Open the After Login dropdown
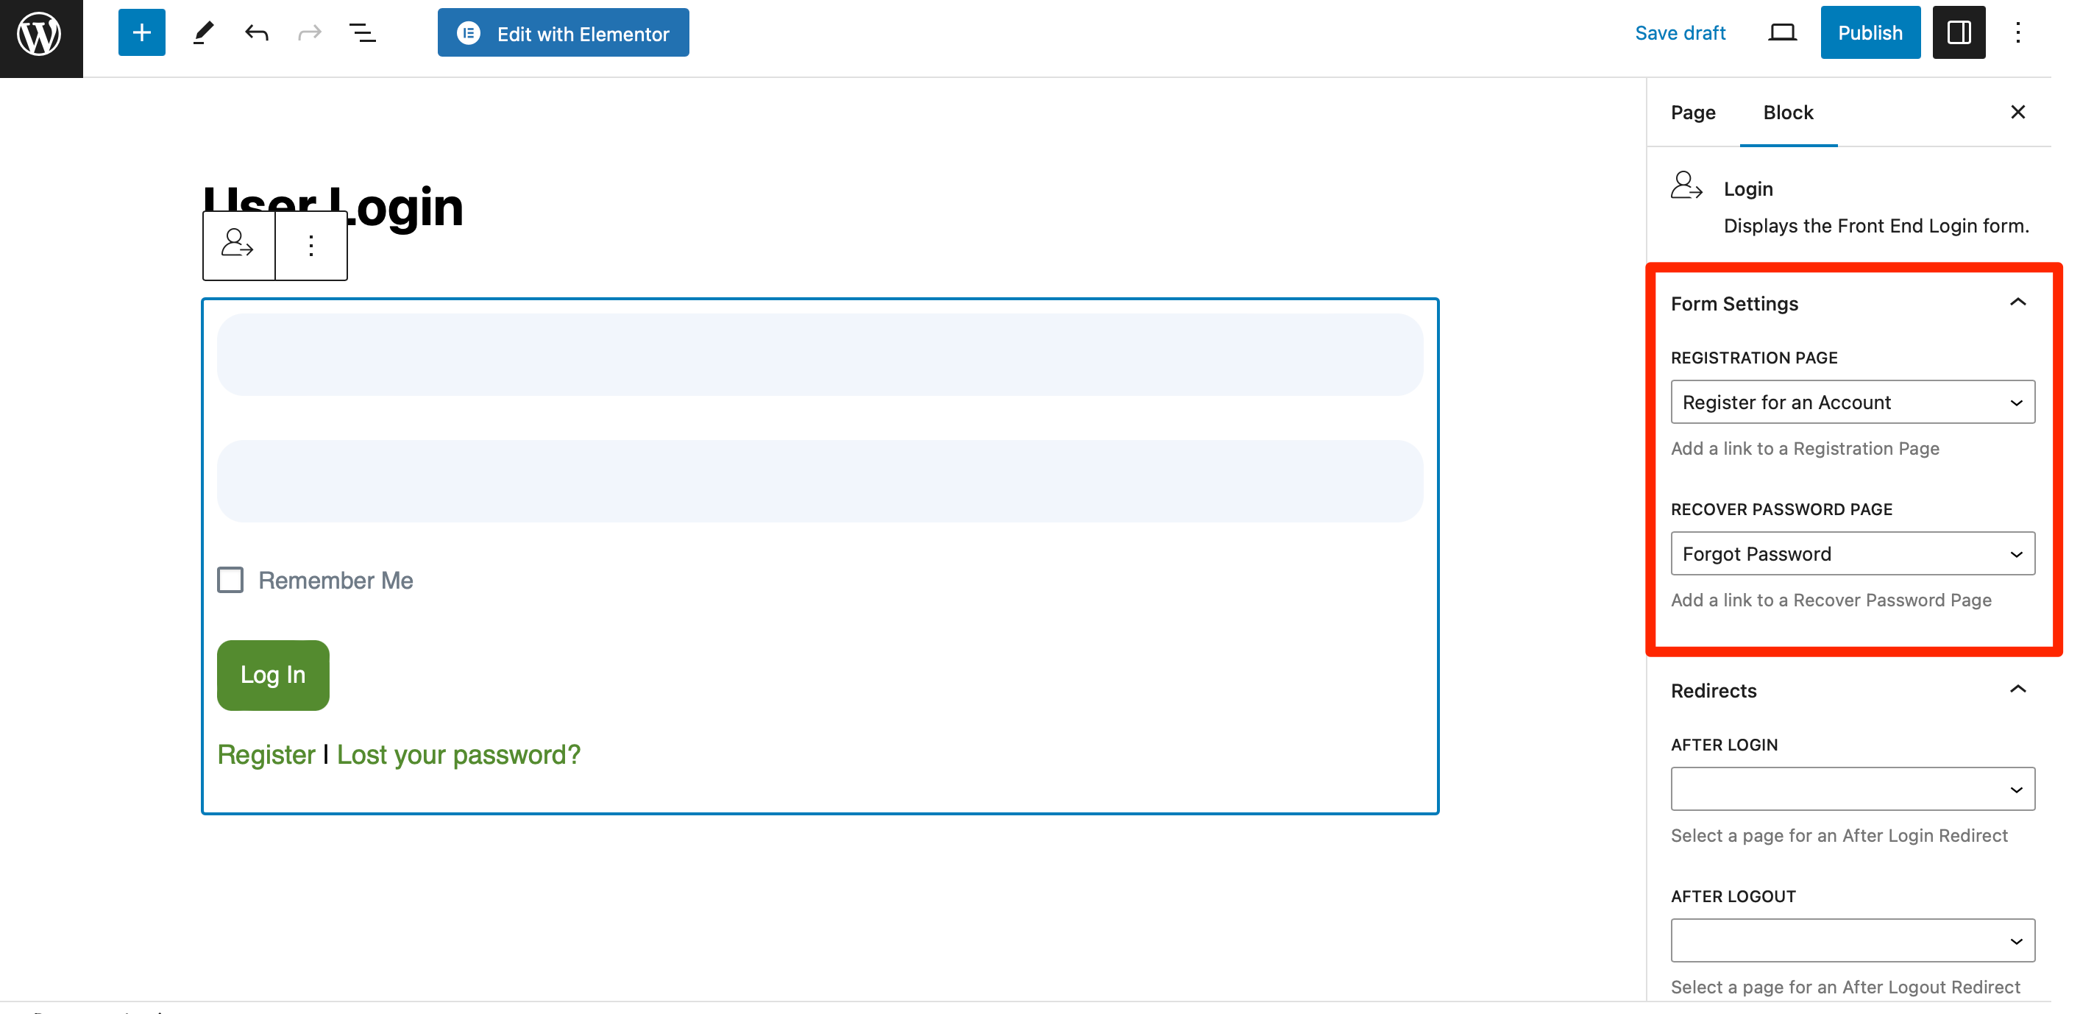This screenshot has height=1014, width=2094. click(1853, 789)
